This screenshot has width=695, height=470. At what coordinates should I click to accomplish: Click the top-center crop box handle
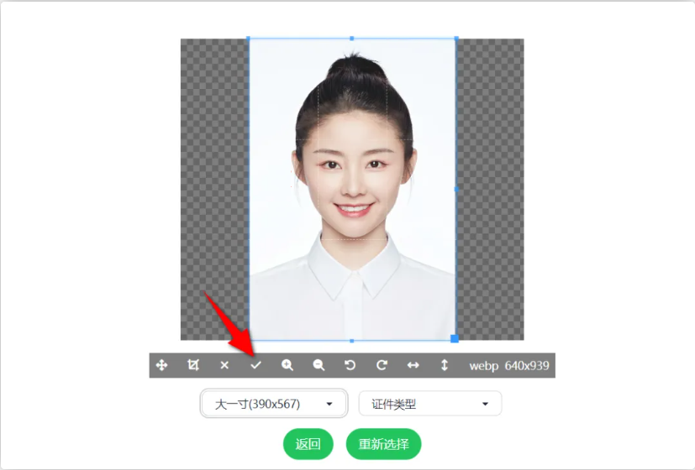[x=352, y=39]
